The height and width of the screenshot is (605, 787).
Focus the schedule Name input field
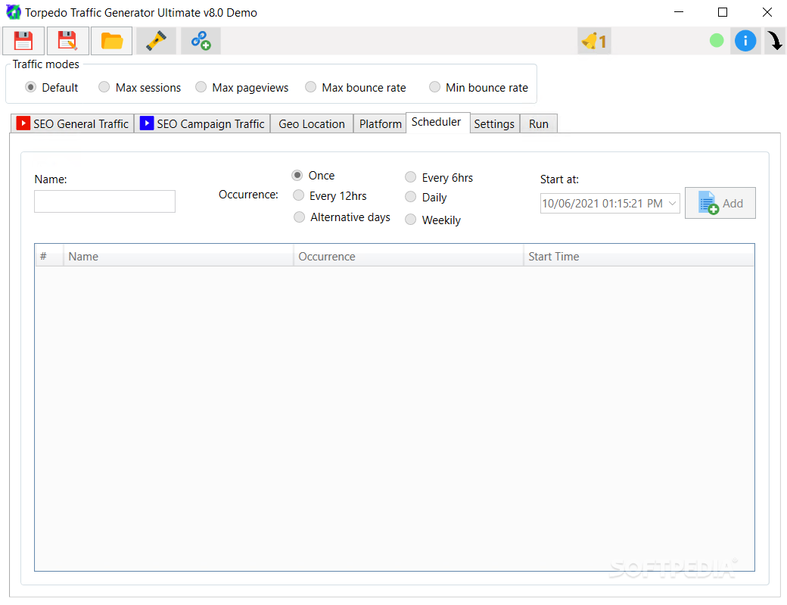pyautogui.click(x=105, y=201)
